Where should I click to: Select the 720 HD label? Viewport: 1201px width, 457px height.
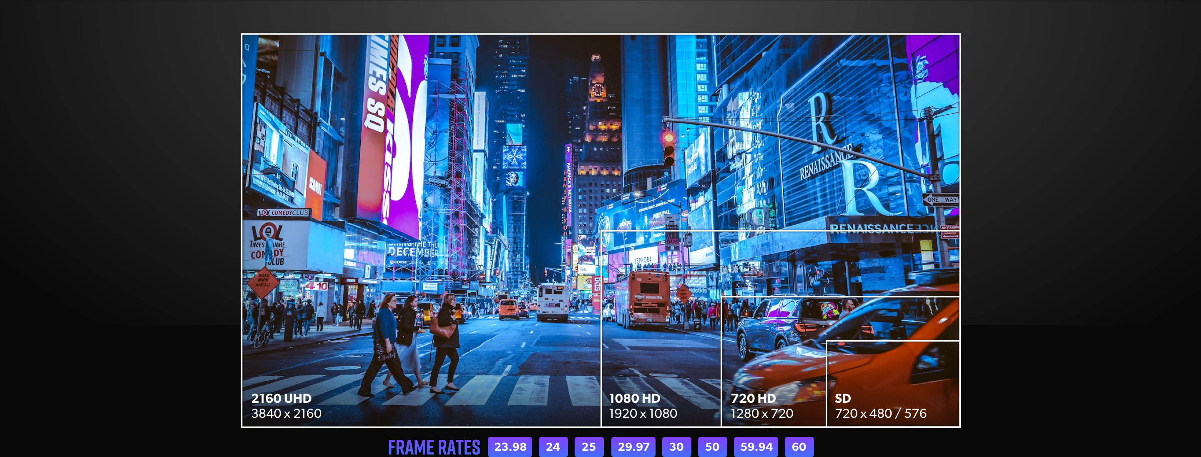753,398
